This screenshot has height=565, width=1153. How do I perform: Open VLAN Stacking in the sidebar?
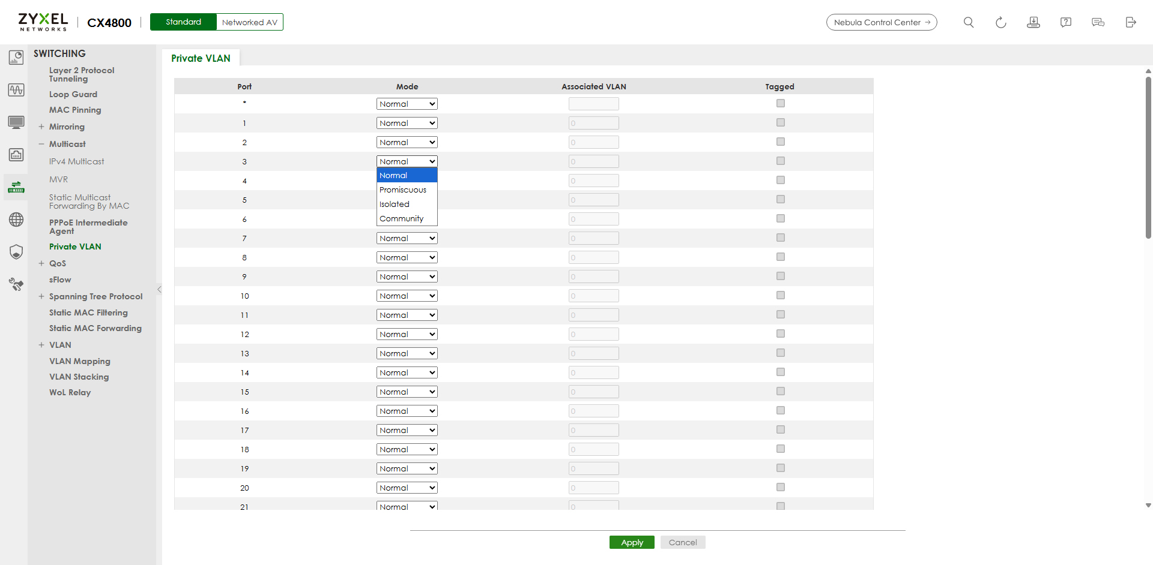[79, 377]
